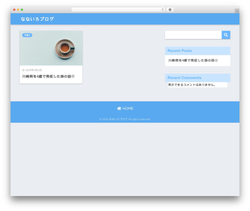Viewport: 250px width, 211px height.
Task: Open post title 川崎病を4歳で発症した娘の話① in card
Action: click(x=48, y=76)
